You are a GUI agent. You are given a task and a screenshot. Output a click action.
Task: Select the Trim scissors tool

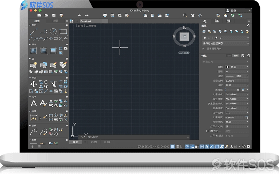coord(53,84)
